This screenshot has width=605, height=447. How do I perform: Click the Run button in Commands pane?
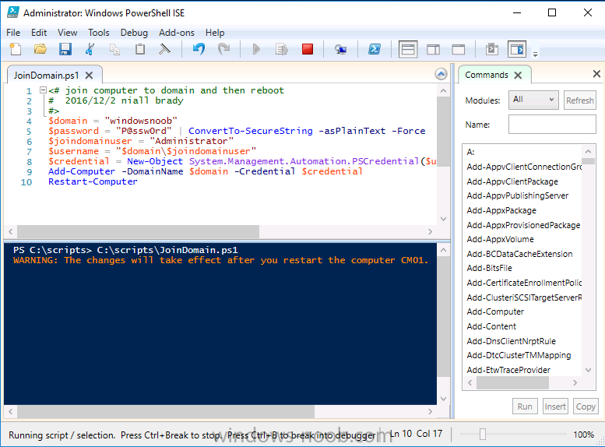tap(525, 407)
